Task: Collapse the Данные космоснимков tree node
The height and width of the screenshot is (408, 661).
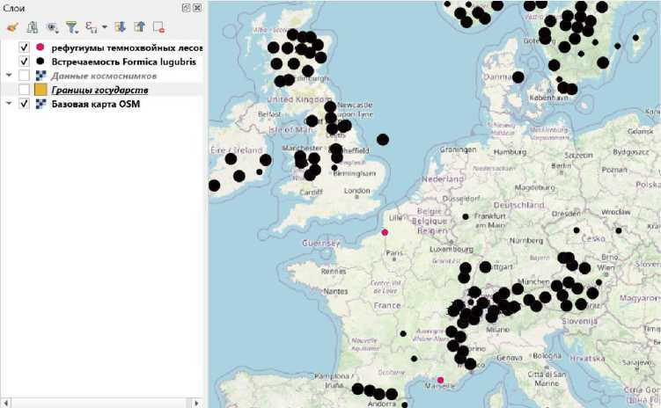Action: [x=9, y=76]
